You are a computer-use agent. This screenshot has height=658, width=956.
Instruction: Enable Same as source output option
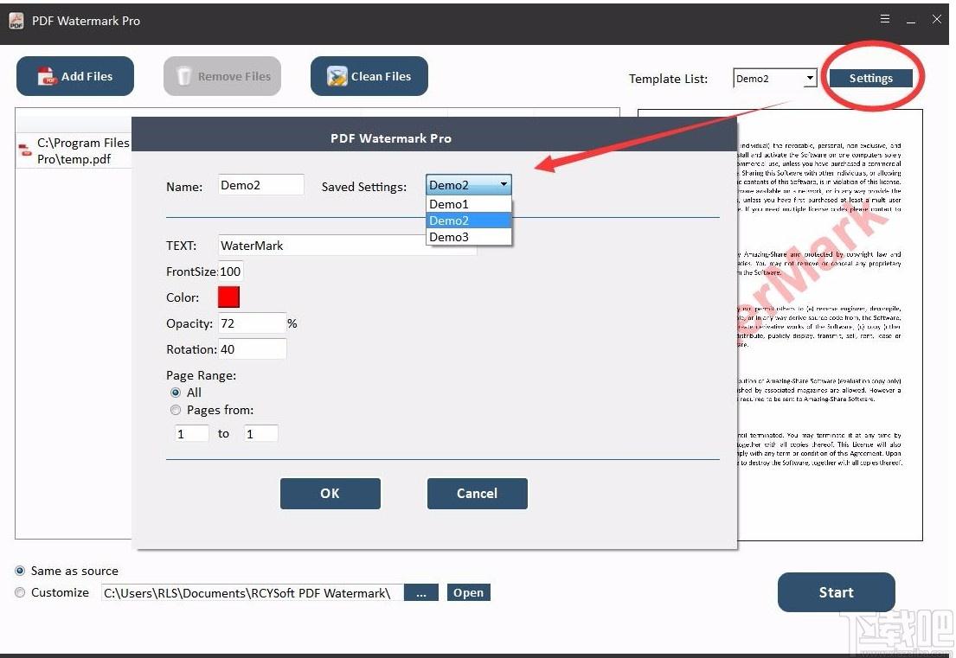[20, 571]
